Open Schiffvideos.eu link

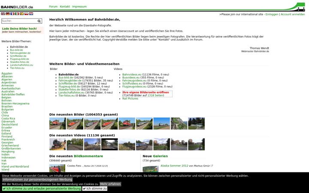click(132, 84)
